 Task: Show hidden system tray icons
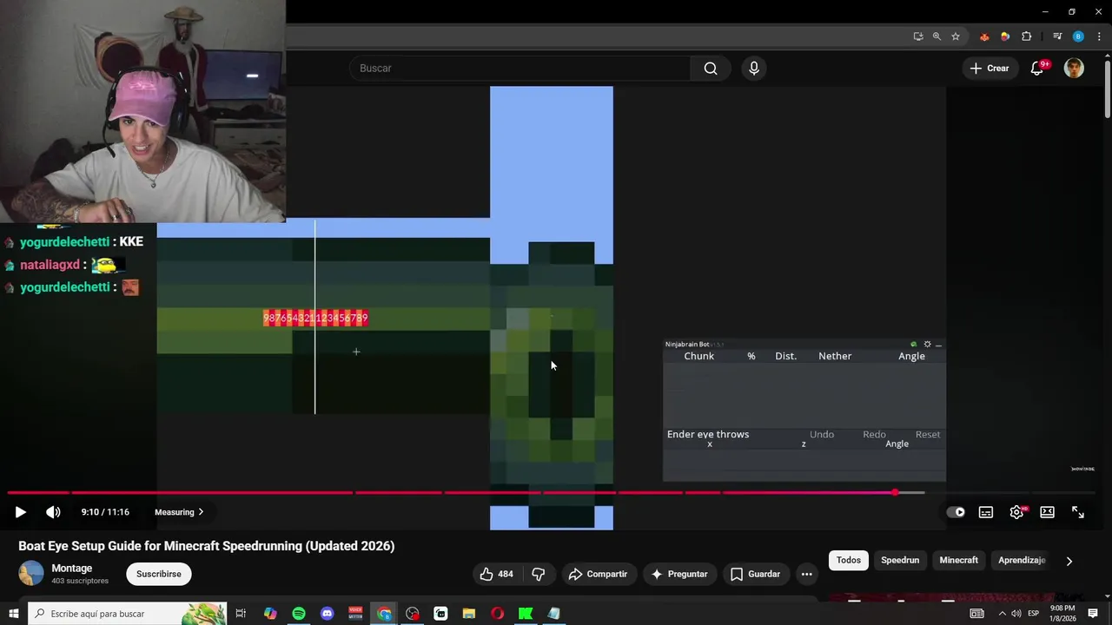[1002, 614]
